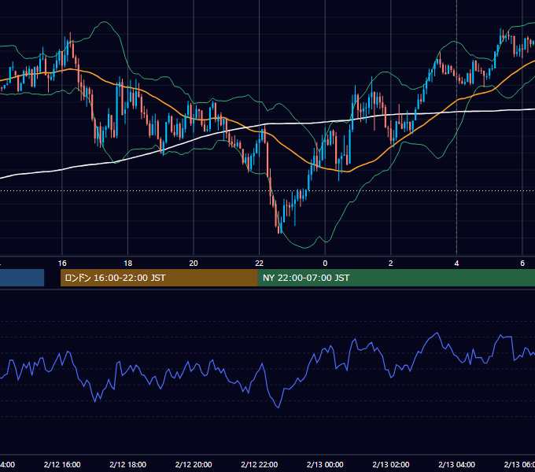The height and width of the screenshot is (472, 535).
Task: Click the 2/12 22:00 time label
Action: tap(260, 464)
